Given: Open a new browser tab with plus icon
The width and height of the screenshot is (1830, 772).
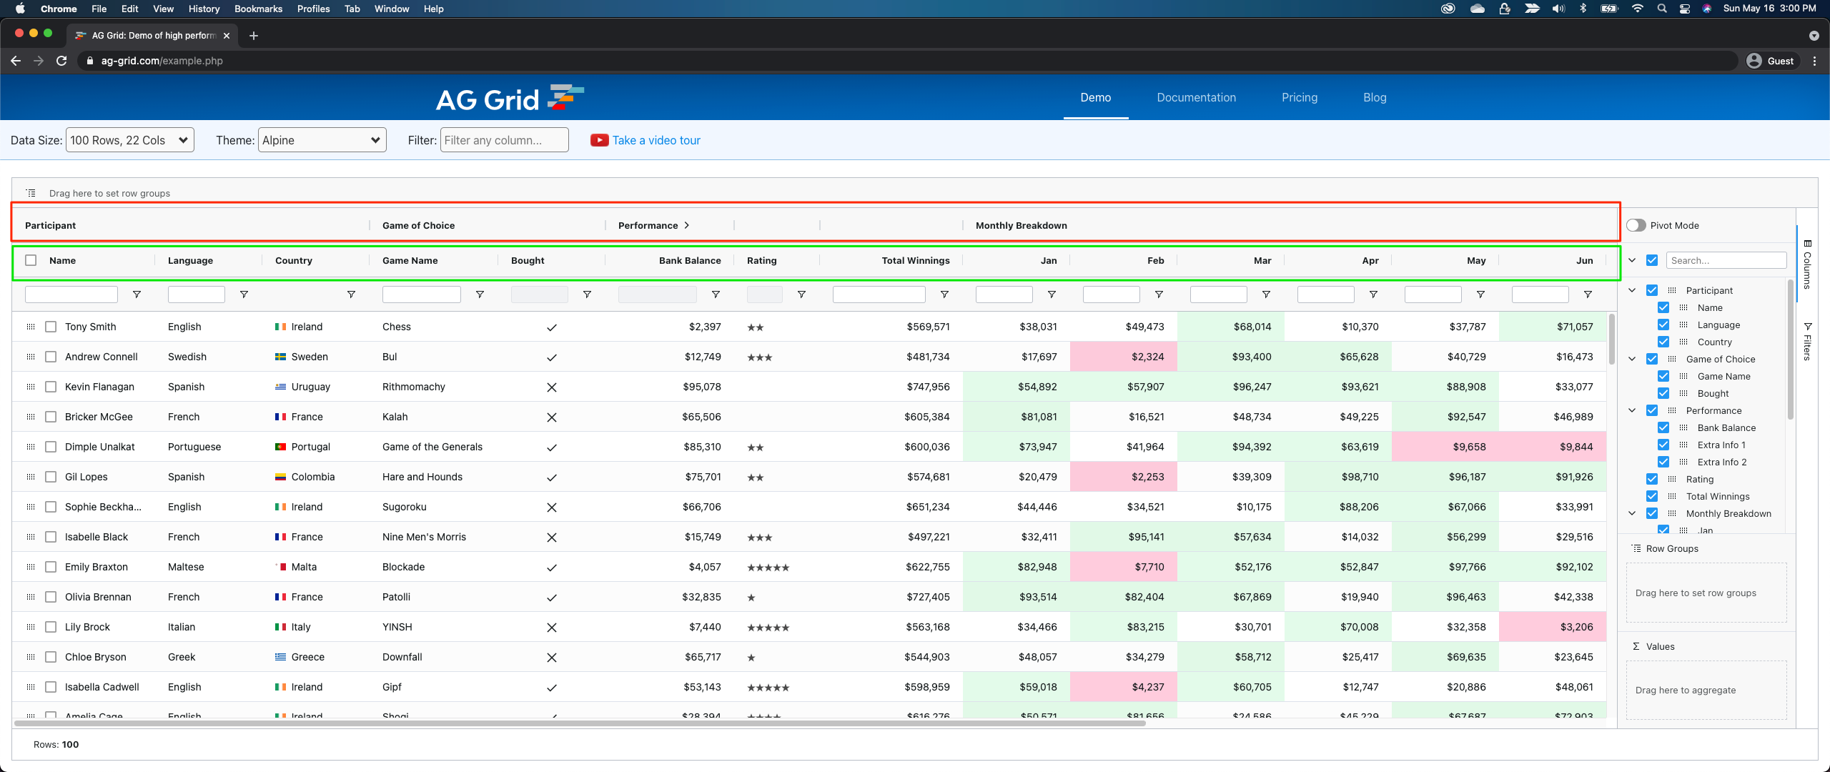Looking at the screenshot, I should click(x=253, y=36).
